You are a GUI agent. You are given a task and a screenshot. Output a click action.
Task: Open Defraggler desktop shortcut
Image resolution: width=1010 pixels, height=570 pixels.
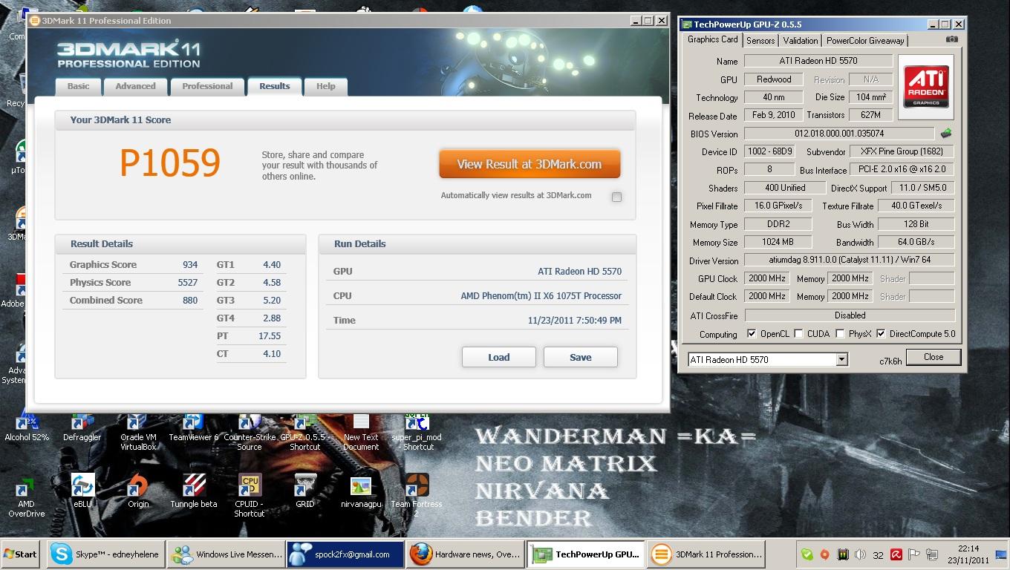[x=82, y=429]
